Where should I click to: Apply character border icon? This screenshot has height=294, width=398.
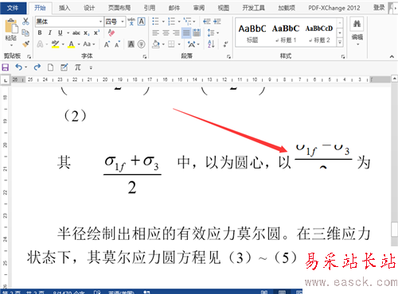(x=142, y=21)
